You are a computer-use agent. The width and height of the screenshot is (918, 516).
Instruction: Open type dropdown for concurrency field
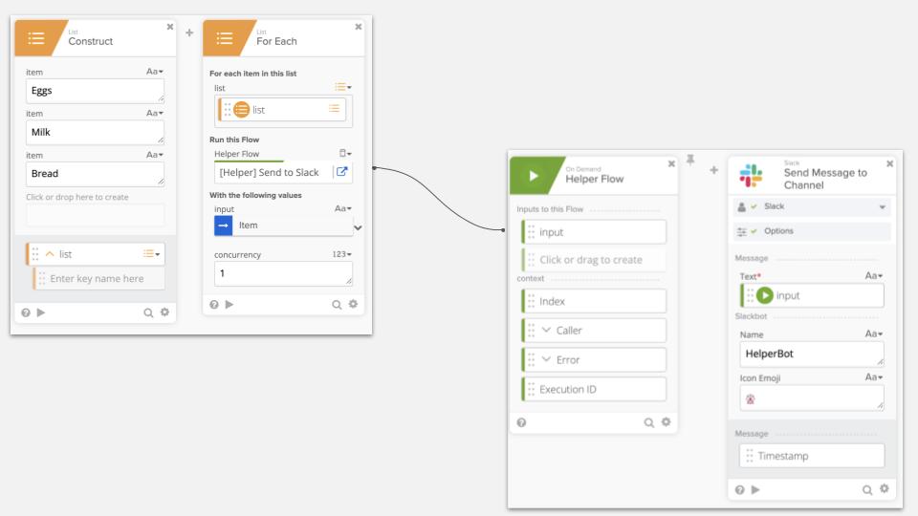click(342, 254)
